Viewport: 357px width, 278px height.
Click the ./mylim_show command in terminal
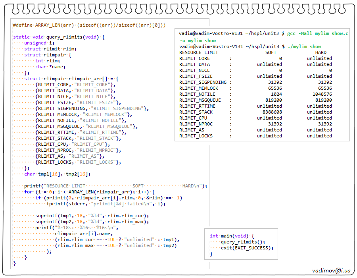304,46
